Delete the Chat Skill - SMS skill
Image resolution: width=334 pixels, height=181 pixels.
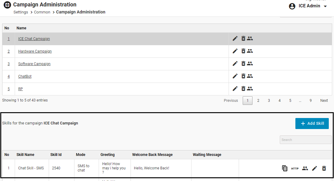point(324,168)
